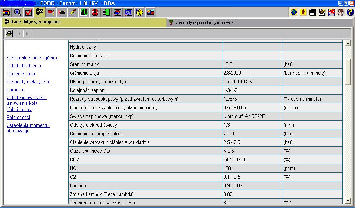Image resolution: width=355 pixels, height=208 pixels.
Task: Click the yellow information 'i' icon
Action: tap(303, 12)
